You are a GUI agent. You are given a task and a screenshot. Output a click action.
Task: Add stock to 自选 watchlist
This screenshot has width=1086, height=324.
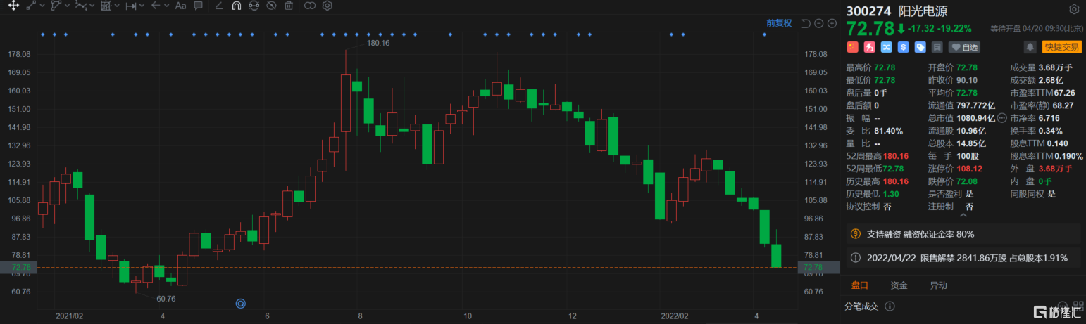(965, 47)
